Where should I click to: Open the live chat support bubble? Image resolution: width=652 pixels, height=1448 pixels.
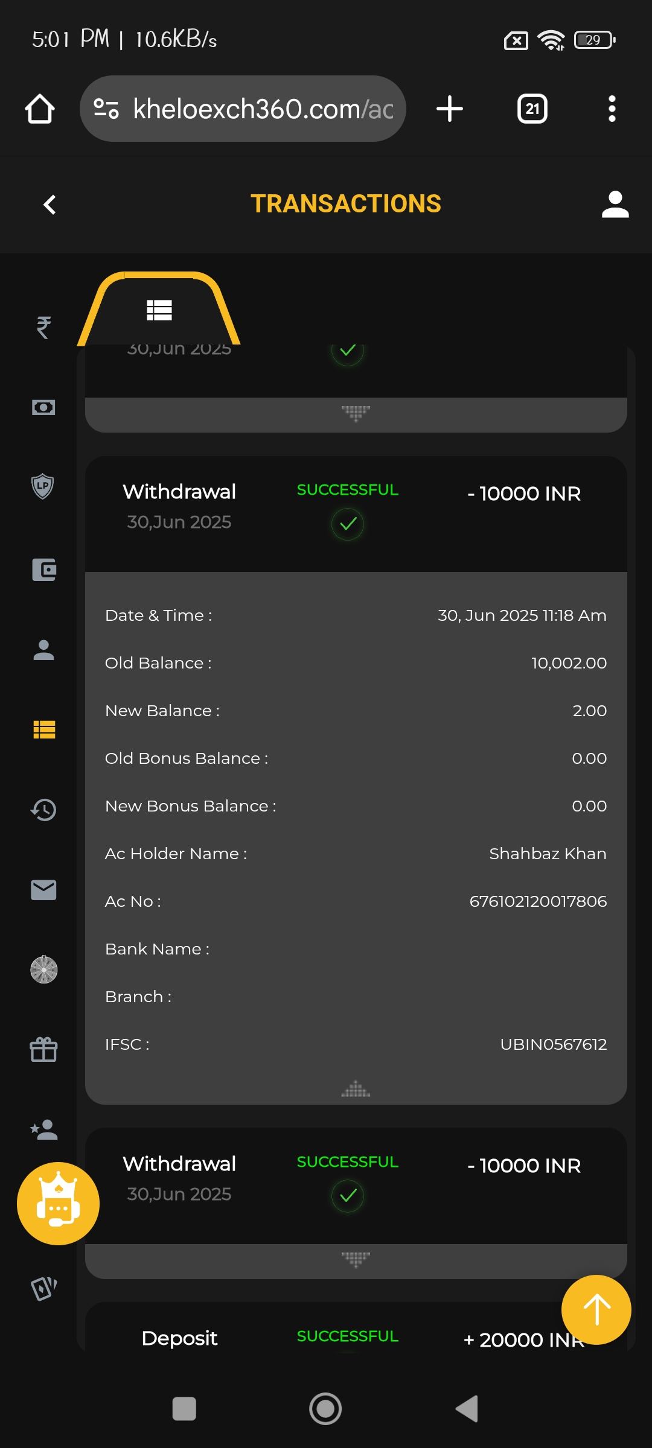point(58,1204)
